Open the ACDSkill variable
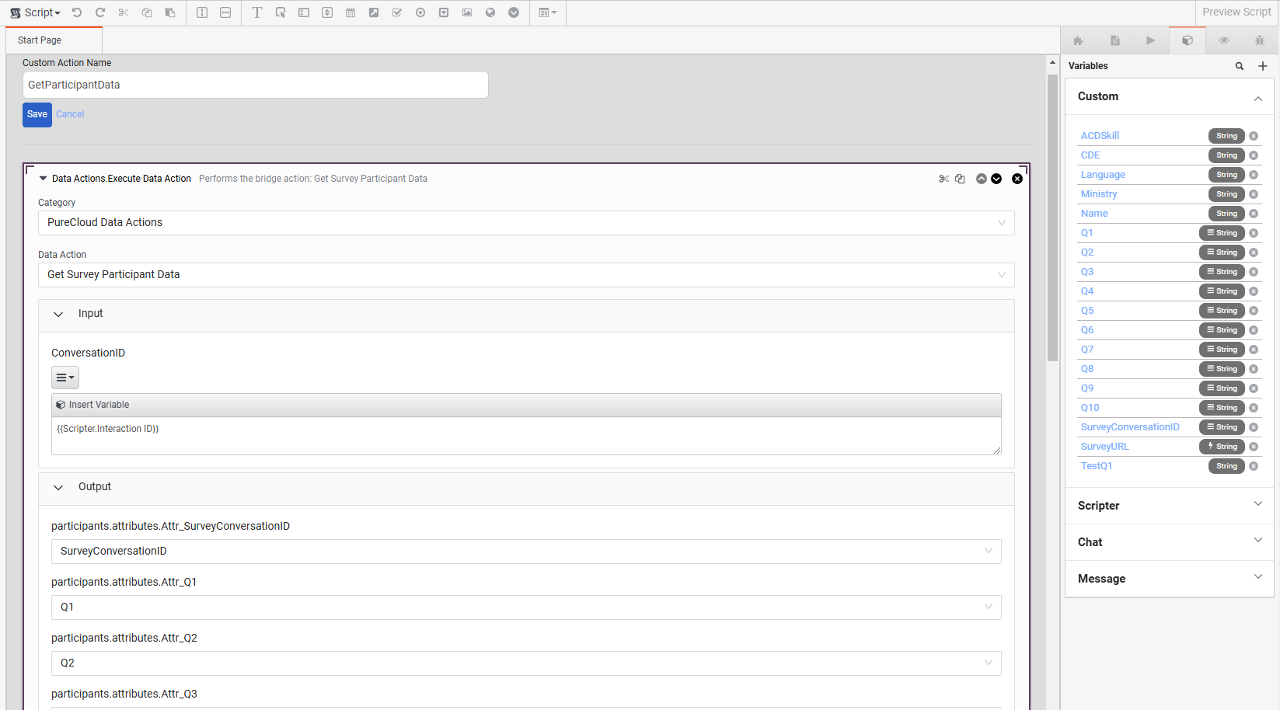 click(1100, 136)
